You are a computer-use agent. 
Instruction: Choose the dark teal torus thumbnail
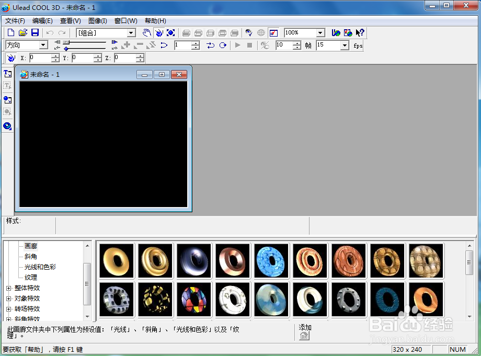tap(387, 299)
